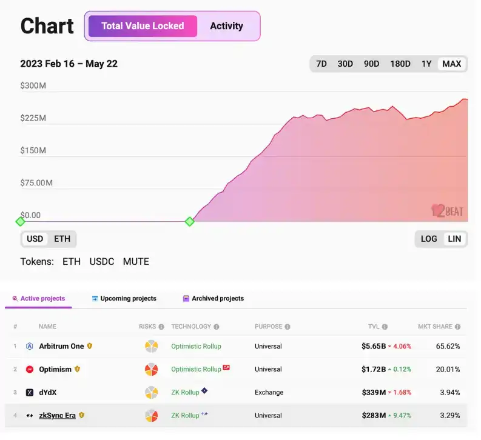Click the $283M TVL value
481x440 pixels.
coord(374,416)
